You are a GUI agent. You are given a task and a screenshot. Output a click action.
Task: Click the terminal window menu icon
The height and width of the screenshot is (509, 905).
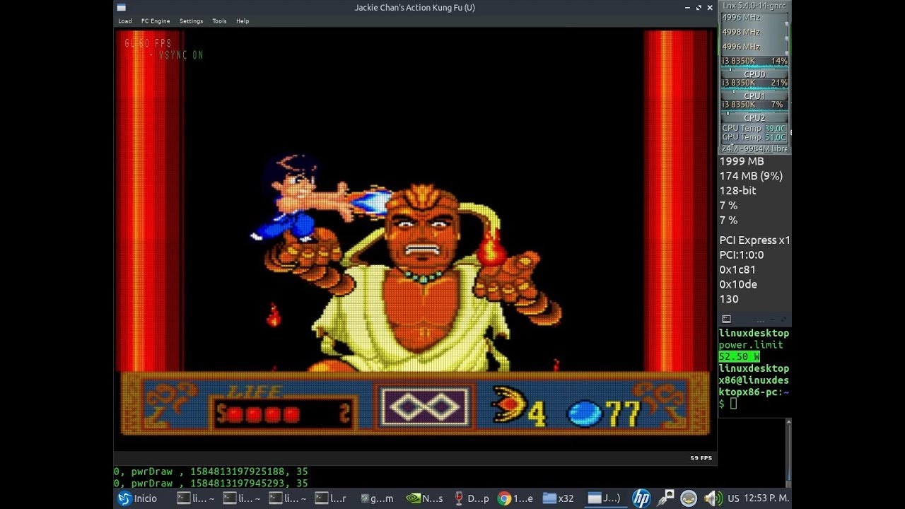726,319
